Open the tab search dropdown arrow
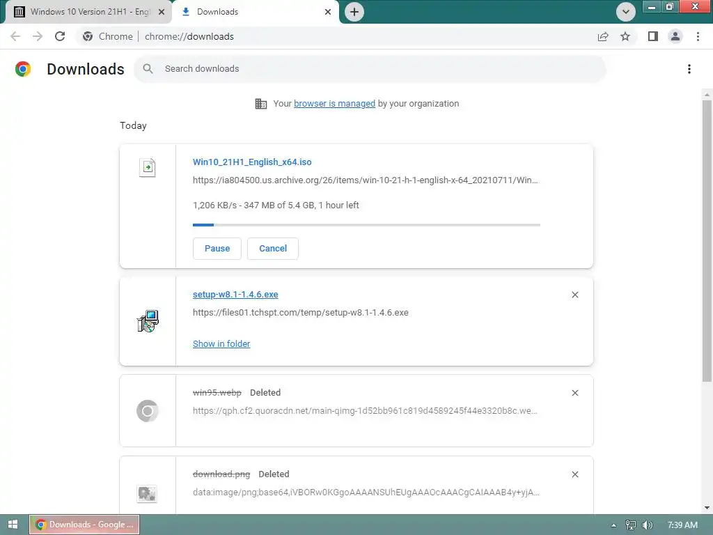The height and width of the screenshot is (535, 713). pyautogui.click(x=626, y=12)
